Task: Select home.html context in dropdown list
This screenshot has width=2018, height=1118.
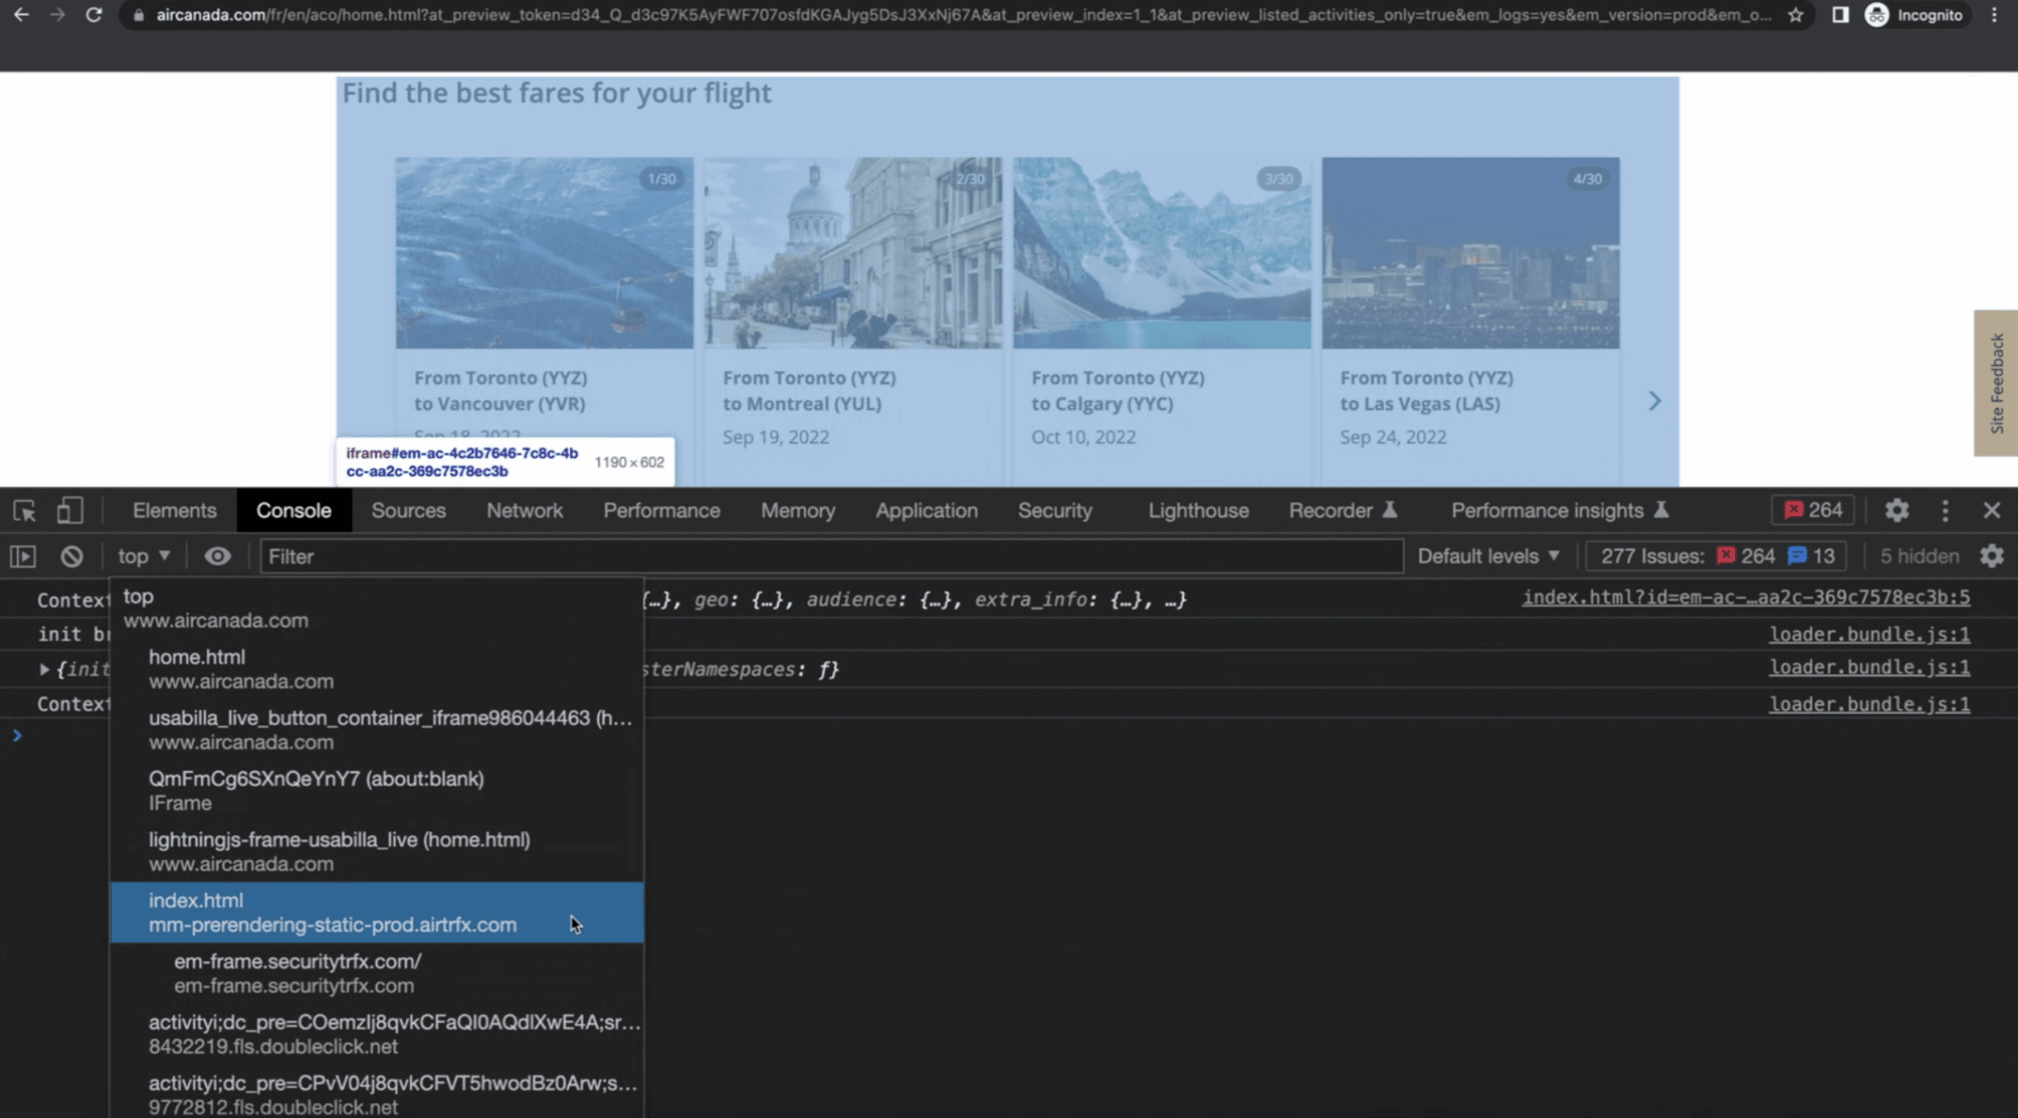Action: coord(377,669)
